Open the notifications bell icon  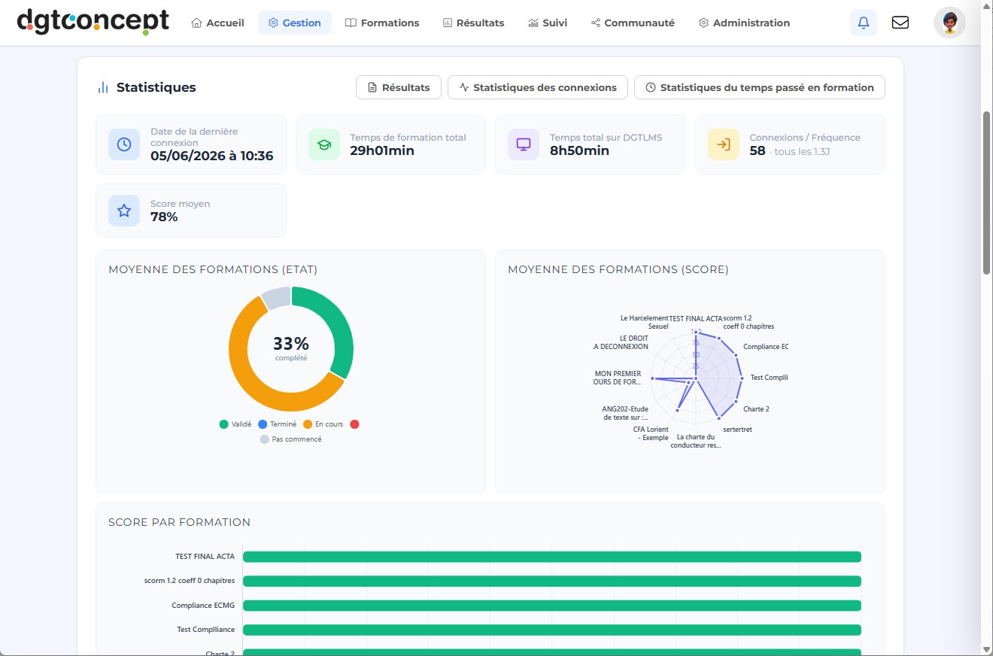(x=864, y=23)
